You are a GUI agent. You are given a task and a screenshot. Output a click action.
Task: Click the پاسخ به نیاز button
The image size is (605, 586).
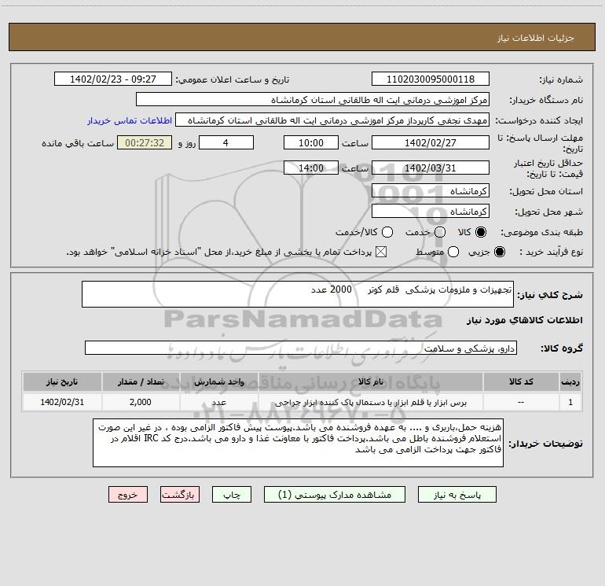click(456, 495)
